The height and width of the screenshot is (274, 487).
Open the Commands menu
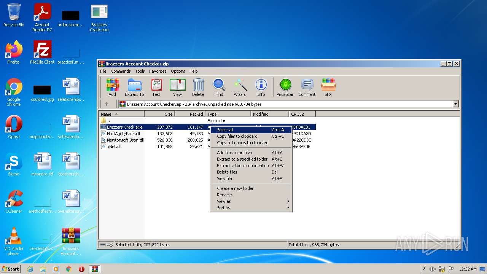coord(121,71)
